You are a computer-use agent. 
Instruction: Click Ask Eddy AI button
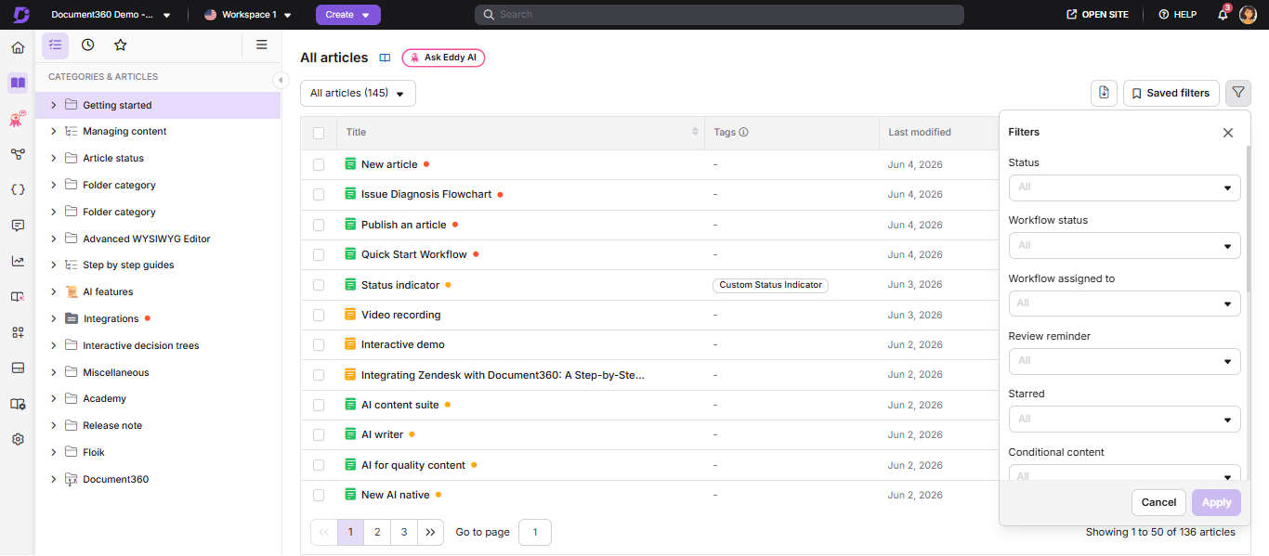pyautogui.click(x=443, y=58)
